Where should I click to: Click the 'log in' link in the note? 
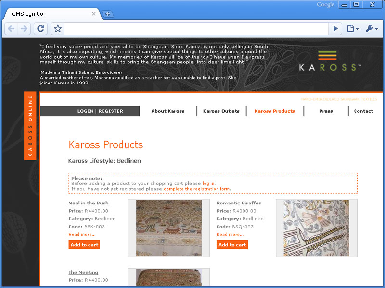click(208, 183)
